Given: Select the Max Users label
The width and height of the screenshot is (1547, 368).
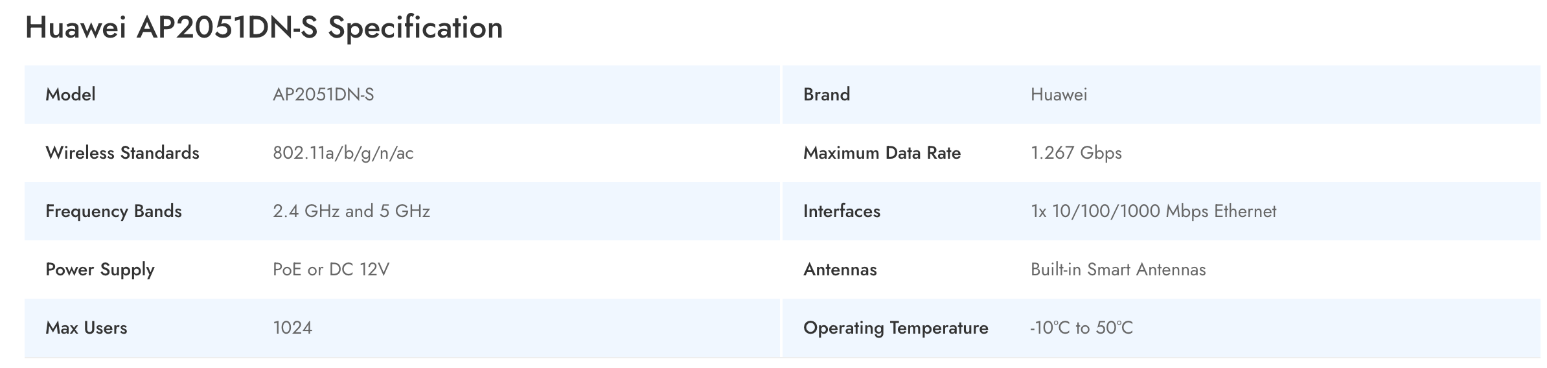Looking at the screenshot, I should click(x=86, y=328).
